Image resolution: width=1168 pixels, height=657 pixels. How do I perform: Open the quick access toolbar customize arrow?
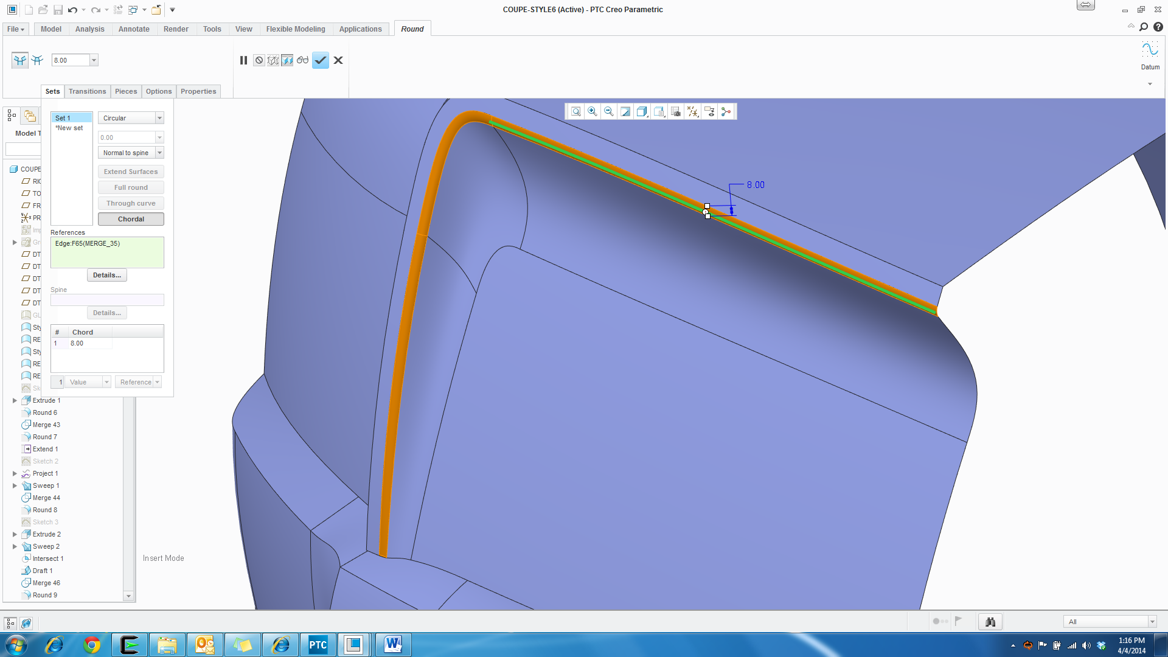click(172, 10)
